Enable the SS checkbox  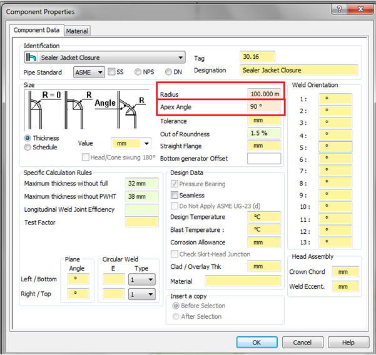tap(111, 72)
